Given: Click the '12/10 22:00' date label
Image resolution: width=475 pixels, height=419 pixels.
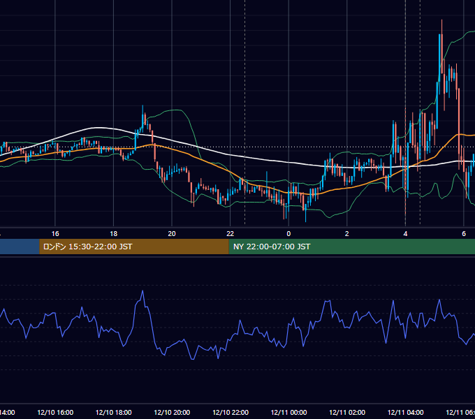Looking at the screenshot, I should 231,412.
